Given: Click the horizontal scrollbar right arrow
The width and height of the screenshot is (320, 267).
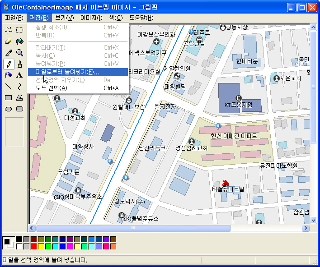Looking at the screenshot, I should 306,228.
